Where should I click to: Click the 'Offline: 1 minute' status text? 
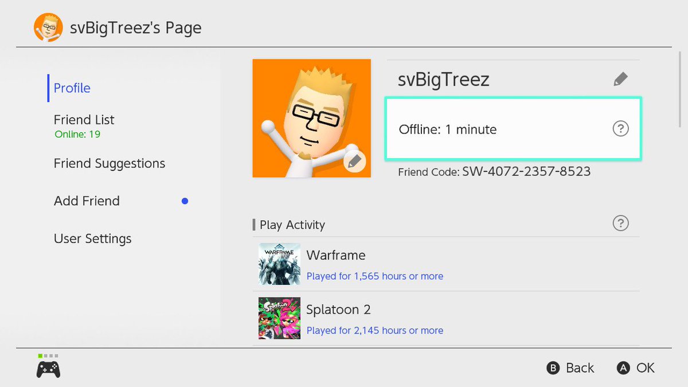point(448,130)
